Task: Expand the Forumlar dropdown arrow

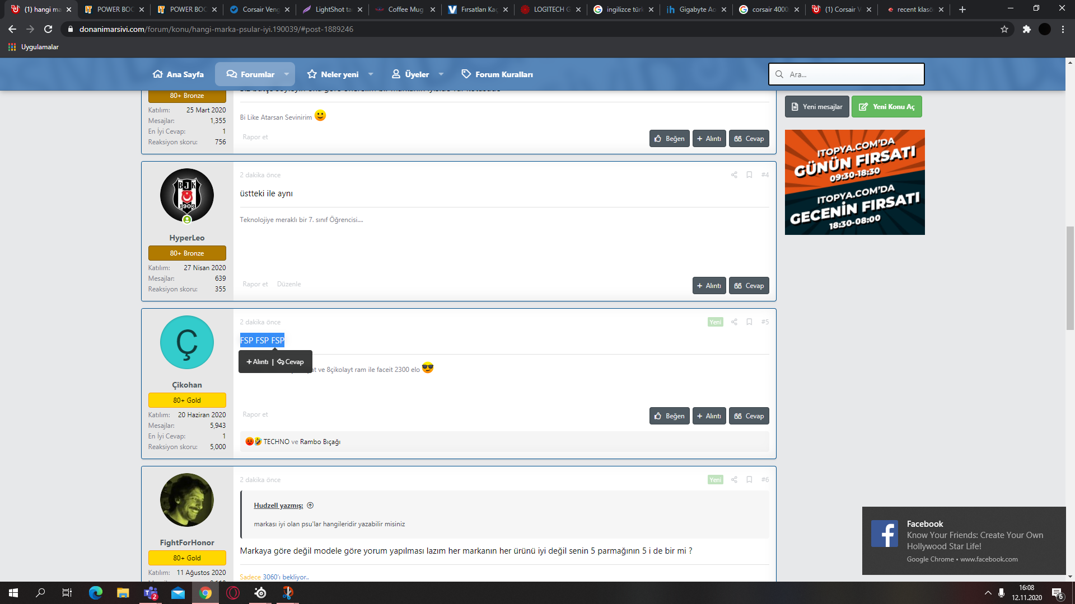Action: tap(287, 74)
